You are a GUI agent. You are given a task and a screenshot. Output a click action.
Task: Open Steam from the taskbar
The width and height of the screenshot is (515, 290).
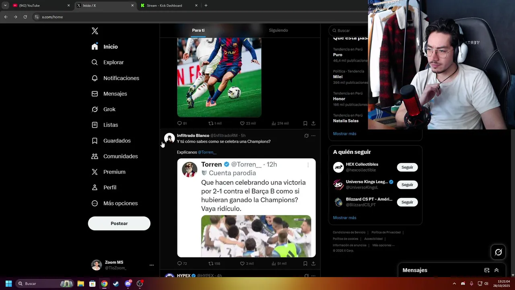(x=116, y=284)
